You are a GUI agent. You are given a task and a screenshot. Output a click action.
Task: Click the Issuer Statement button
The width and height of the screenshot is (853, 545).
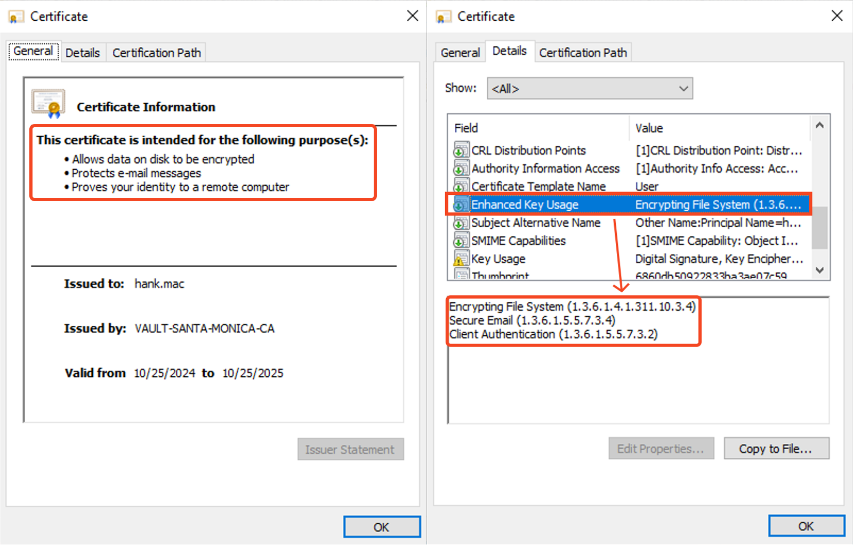[350, 449]
